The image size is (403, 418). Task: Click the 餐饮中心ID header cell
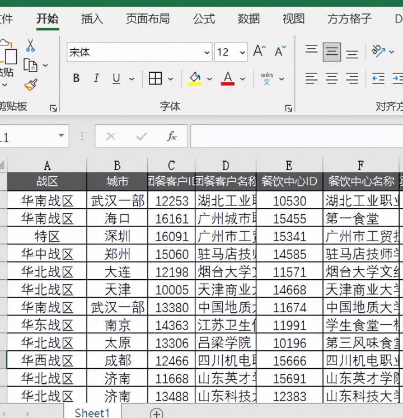pos(289,181)
